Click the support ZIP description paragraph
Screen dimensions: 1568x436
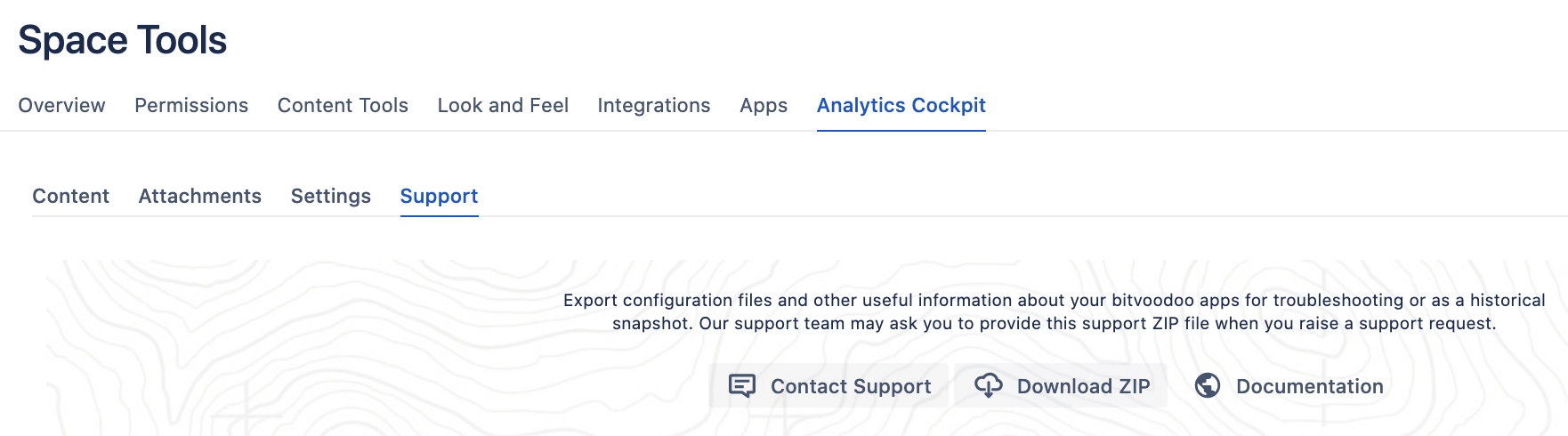tap(1054, 311)
